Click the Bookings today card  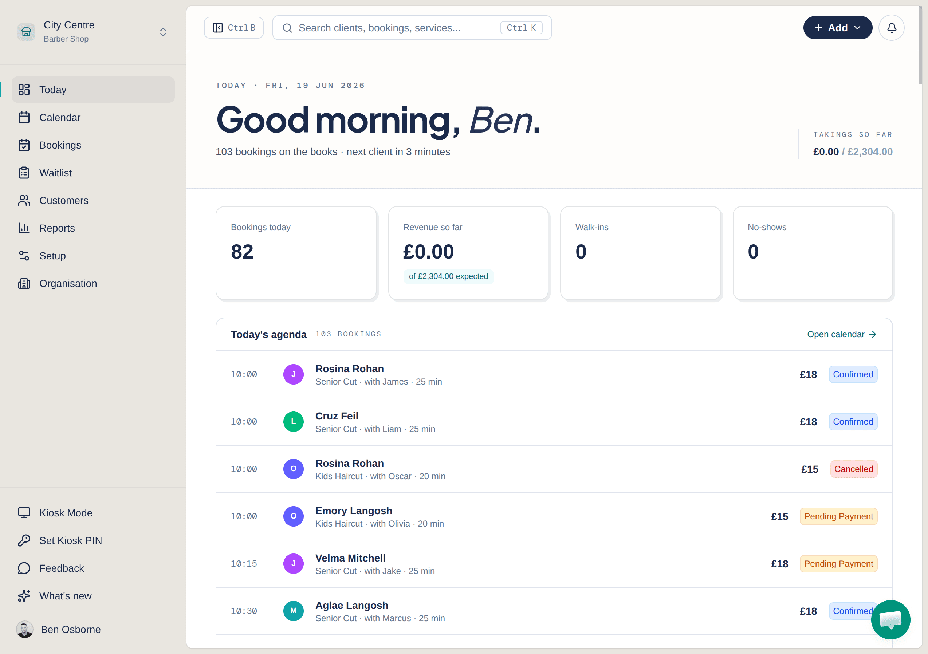coord(296,253)
